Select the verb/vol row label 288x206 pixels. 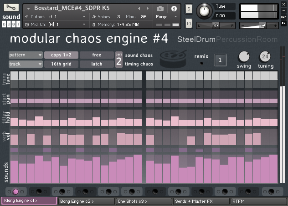[6, 136]
